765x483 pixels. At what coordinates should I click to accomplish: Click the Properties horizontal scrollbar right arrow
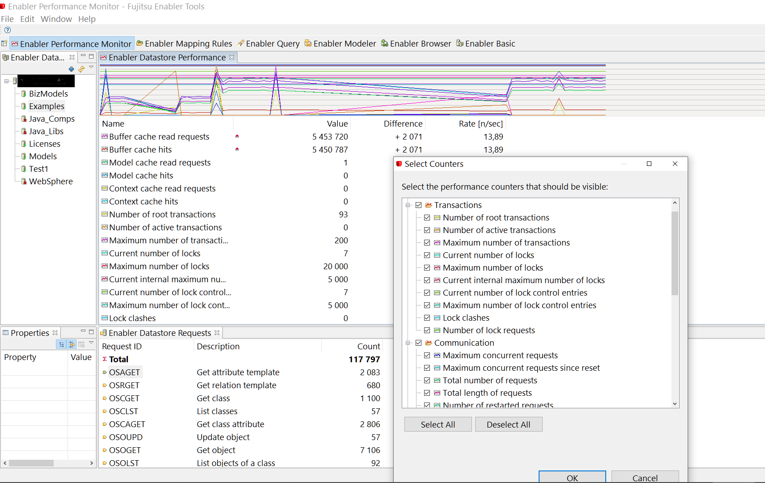[x=91, y=463]
